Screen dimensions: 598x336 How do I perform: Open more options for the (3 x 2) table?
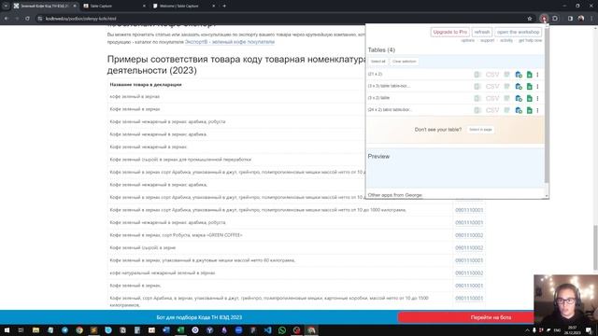538,98
